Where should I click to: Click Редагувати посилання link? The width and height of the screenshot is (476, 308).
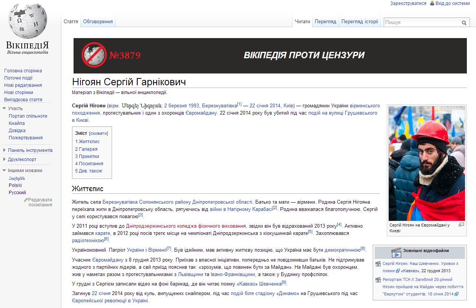click(x=40, y=202)
